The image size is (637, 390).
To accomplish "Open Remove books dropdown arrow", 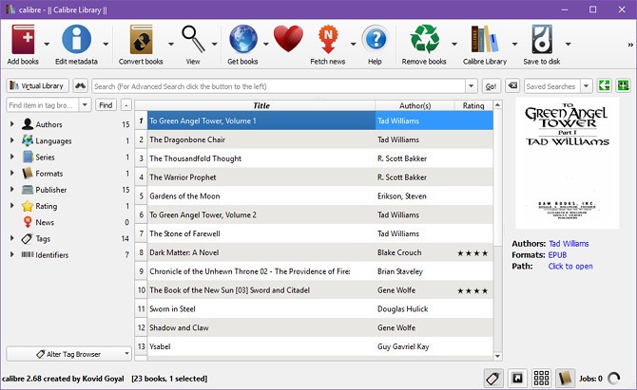I will coord(454,44).
